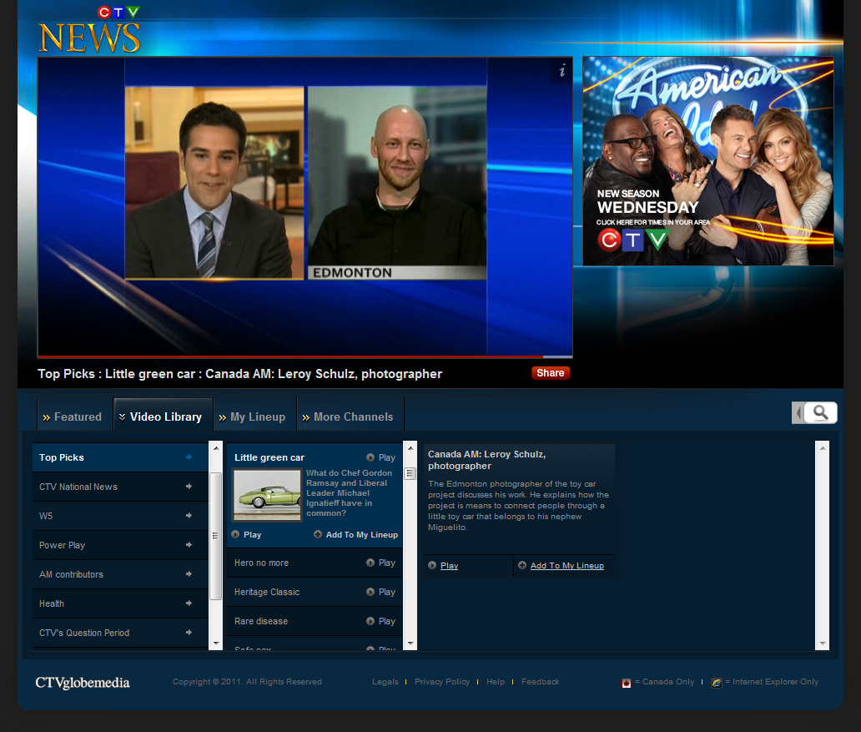Viewport: 861px width, 732px height.
Task: Plus icon beside details Add To My Lineup
Action: tap(522, 565)
